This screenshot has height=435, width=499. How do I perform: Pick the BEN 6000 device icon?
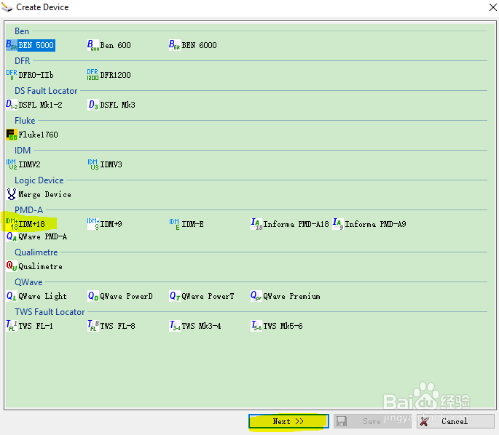pyautogui.click(x=175, y=45)
